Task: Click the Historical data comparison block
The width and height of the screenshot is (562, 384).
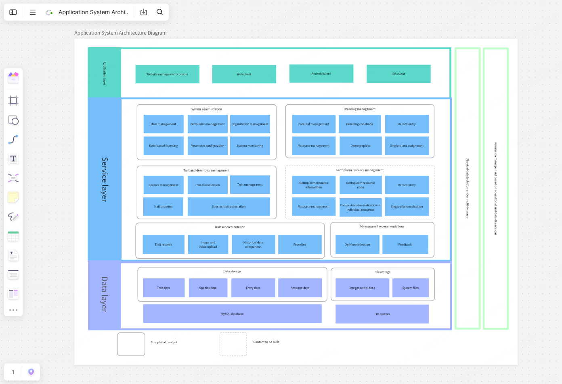Action: (x=254, y=245)
